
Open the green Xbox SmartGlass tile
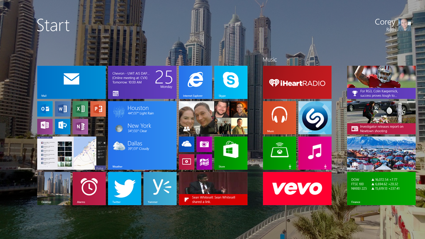[x=279, y=153]
